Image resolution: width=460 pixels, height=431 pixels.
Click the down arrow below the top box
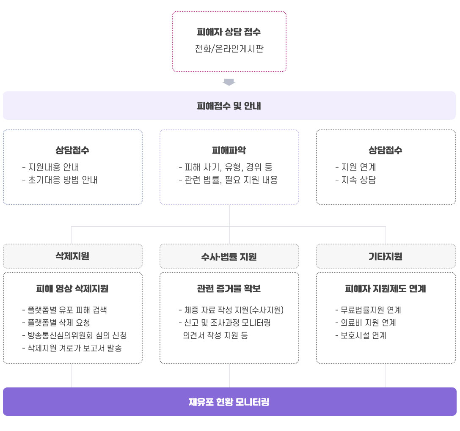point(229,82)
